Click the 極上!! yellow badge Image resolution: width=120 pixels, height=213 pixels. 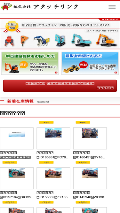46,122
